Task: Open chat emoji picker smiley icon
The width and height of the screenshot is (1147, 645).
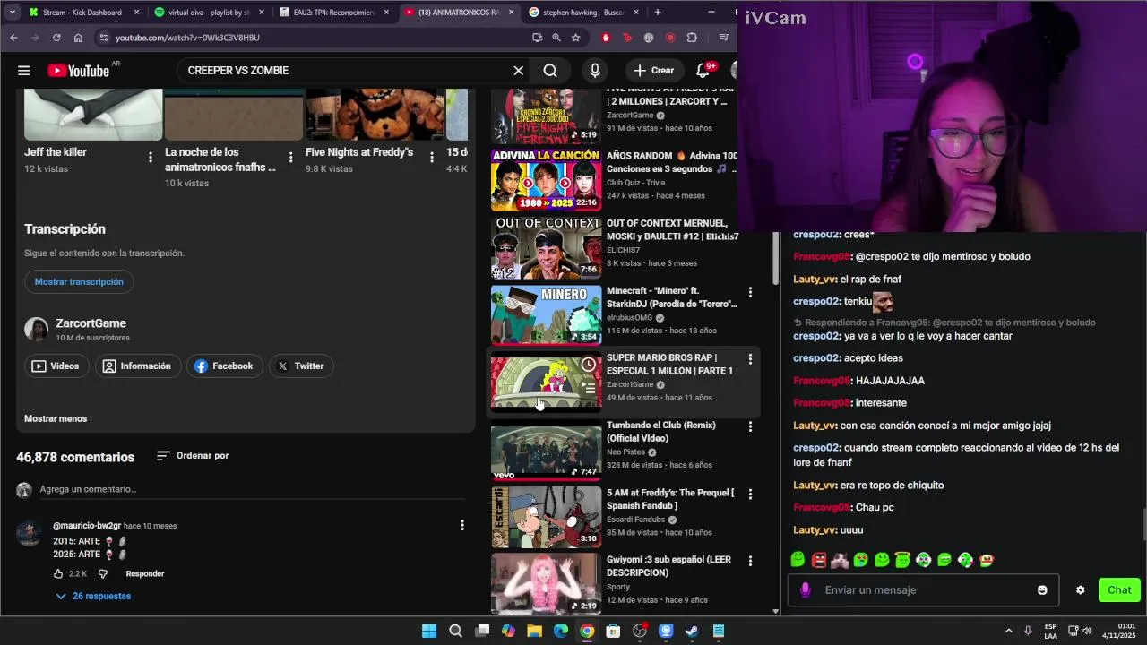Action: (x=1042, y=590)
